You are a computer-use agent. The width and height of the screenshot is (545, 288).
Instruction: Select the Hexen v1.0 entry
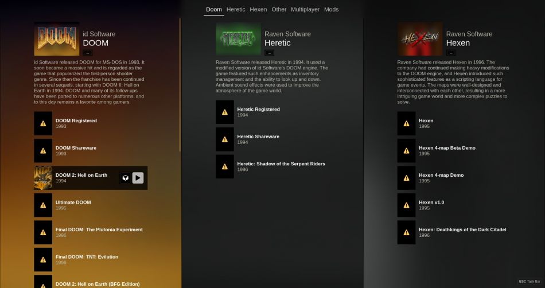click(x=454, y=205)
